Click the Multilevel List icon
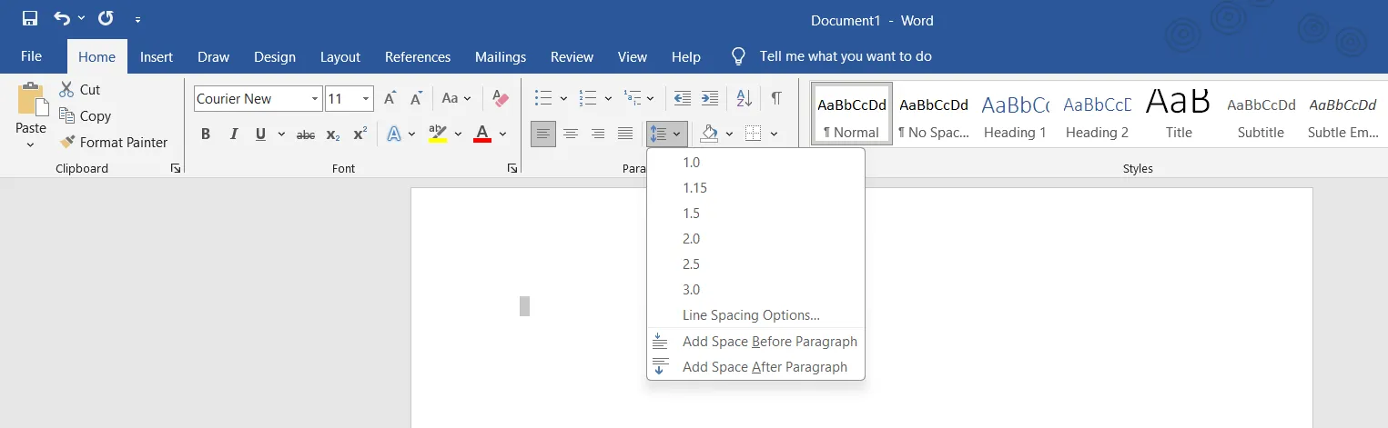The height and width of the screenshot is (428, 1388). (633, 98)
